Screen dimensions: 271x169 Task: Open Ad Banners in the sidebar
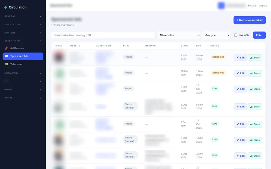(x=23, y=48)
